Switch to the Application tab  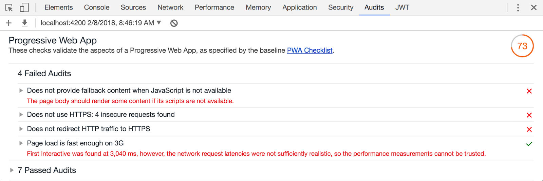[x=299, y=7]
